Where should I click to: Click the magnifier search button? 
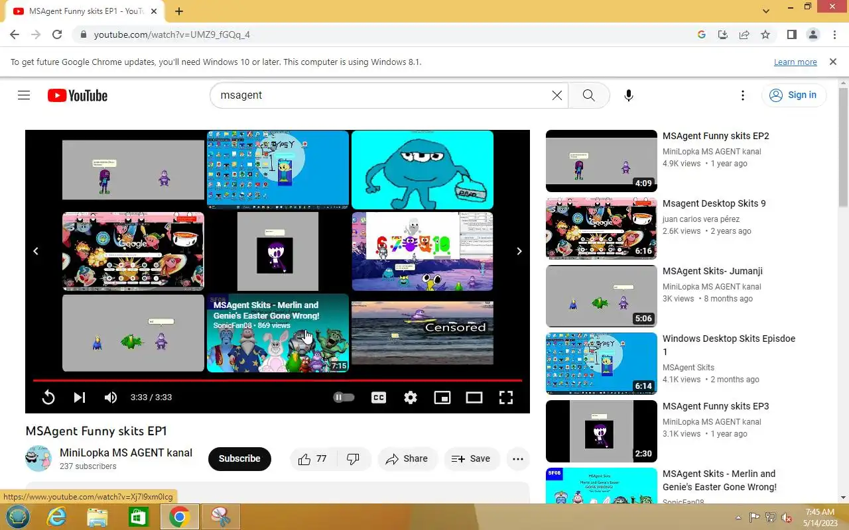click(588, 95)
